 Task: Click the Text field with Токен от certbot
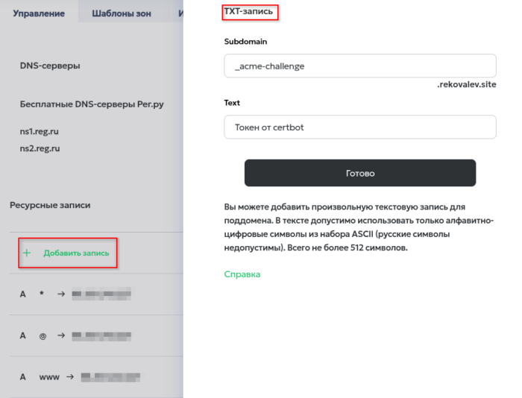[359, 127]
